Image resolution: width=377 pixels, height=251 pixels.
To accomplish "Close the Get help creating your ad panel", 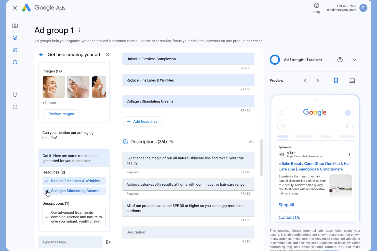I will 108,55.
